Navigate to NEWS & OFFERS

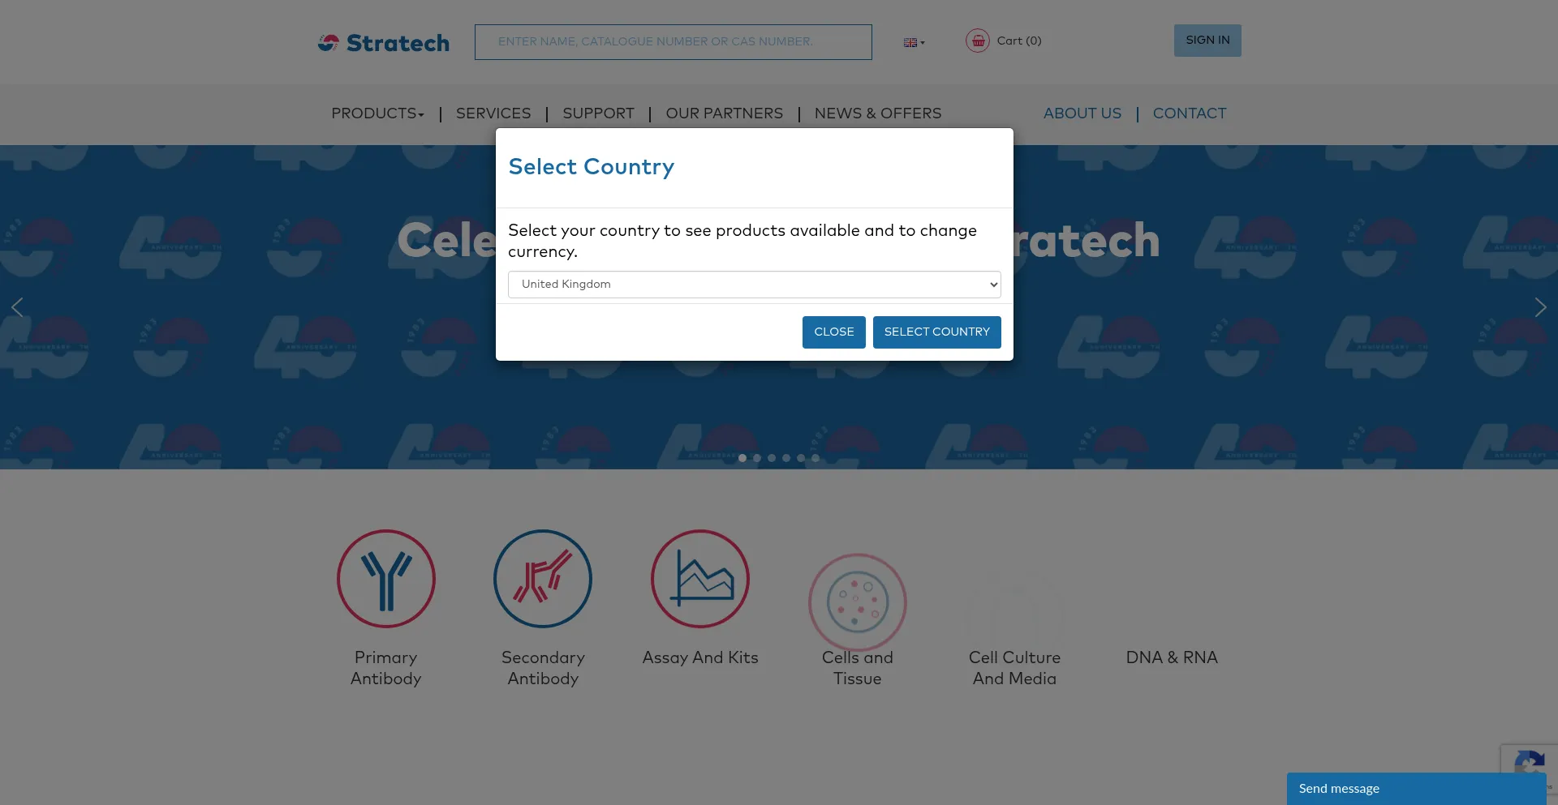click(877, 114)
